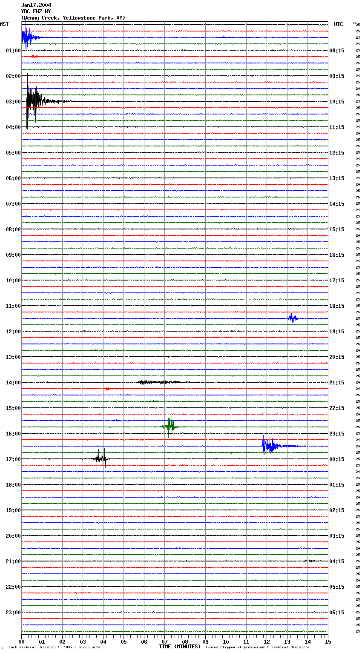Click the MST time zone label
The height and width of the screenshot is (653, 362).
(x=4, y=24)
